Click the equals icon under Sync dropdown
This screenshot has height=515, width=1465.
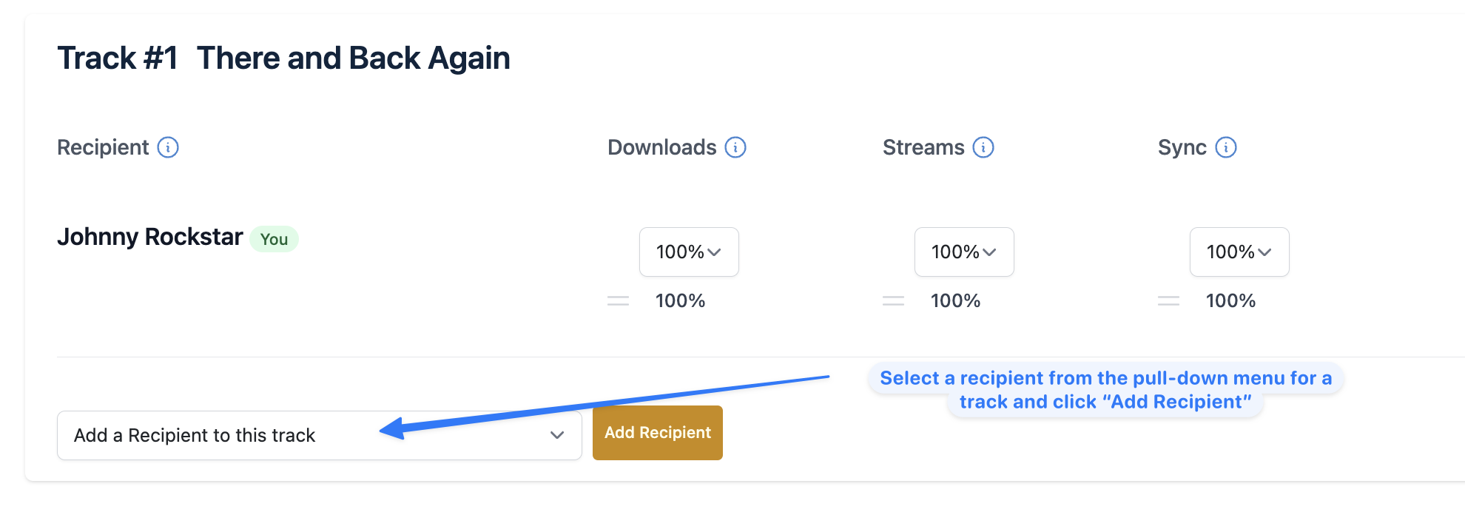click(1168, 300)
